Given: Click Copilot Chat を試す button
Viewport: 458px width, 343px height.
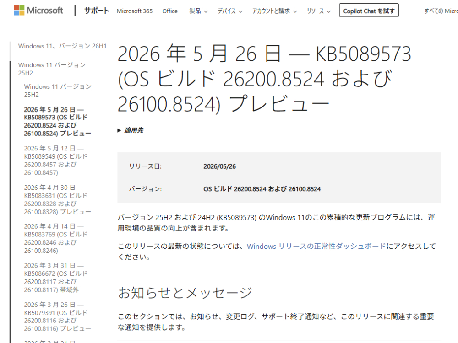Looking at the screenshot, I should tap(369, 11).
